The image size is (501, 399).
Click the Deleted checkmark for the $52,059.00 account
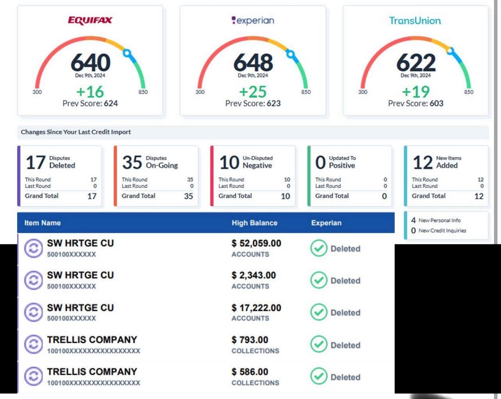319,248
